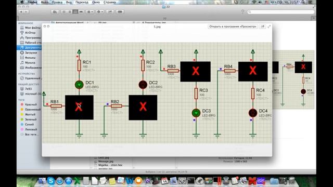Select AirDrop in the sidebar
This screenshot has width=333, height=187.
(x=28, y=33)
